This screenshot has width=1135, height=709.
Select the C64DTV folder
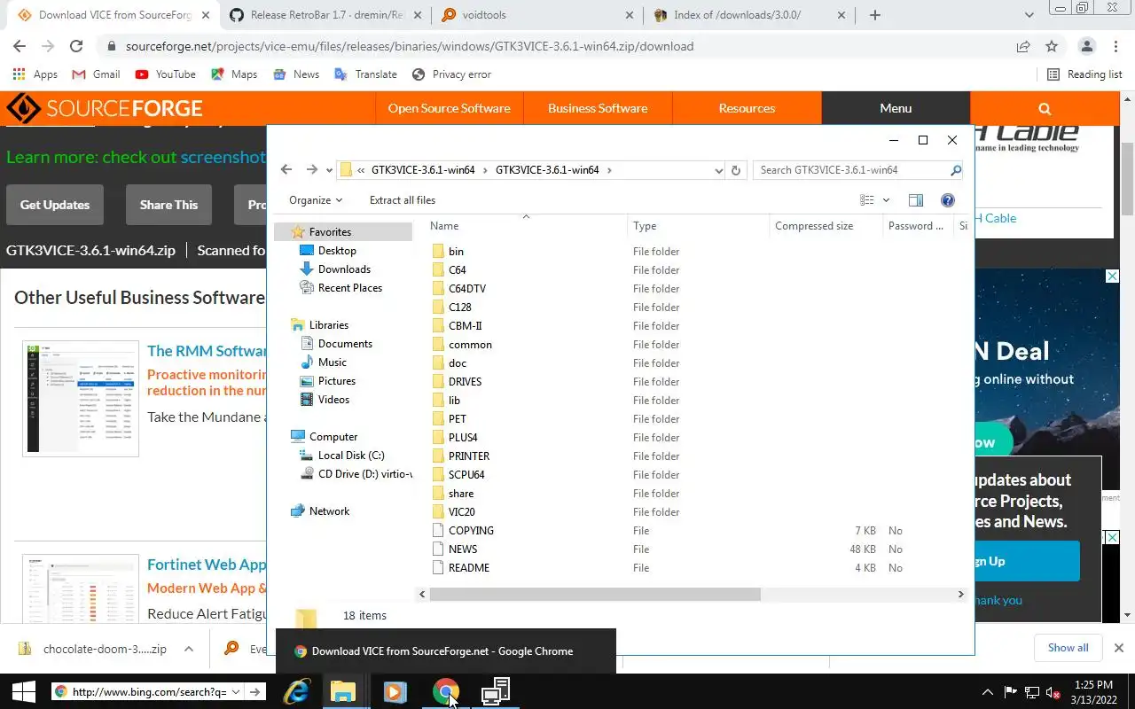(466, 289)
